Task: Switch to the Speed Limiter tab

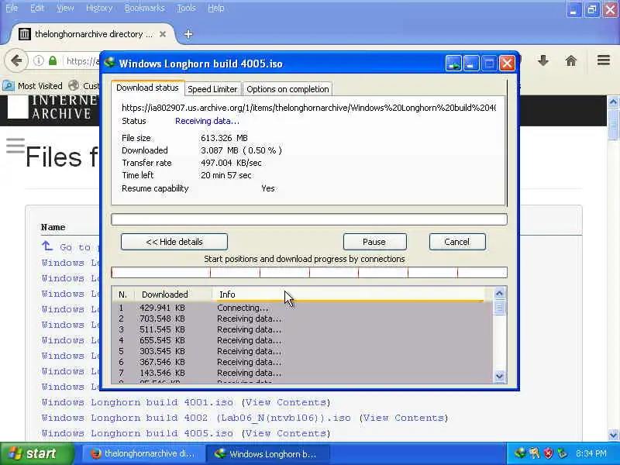Action: click(x=212, y=89)
